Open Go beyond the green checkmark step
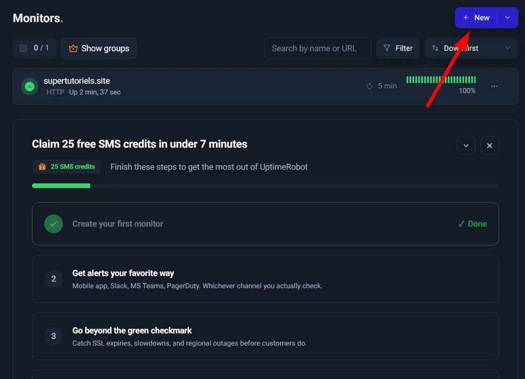The width and height of the screenshot is (525, 379). pos(266,336)
